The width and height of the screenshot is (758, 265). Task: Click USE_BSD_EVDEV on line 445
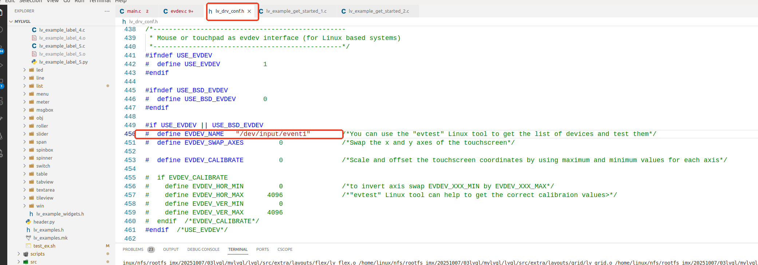tap(202, 90)
